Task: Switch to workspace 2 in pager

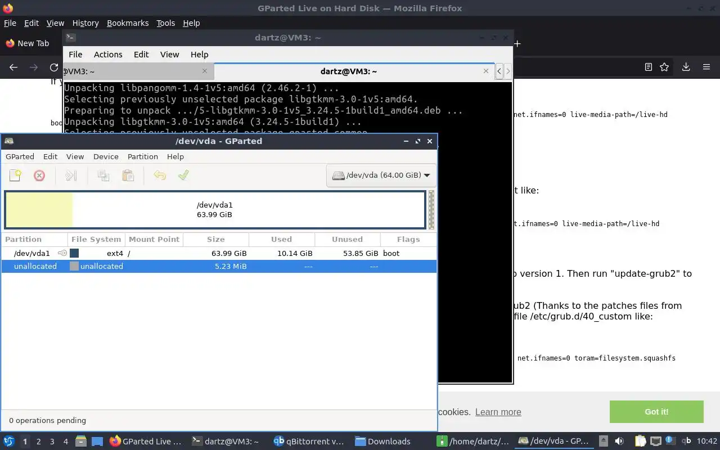Action: pos(39,442)
